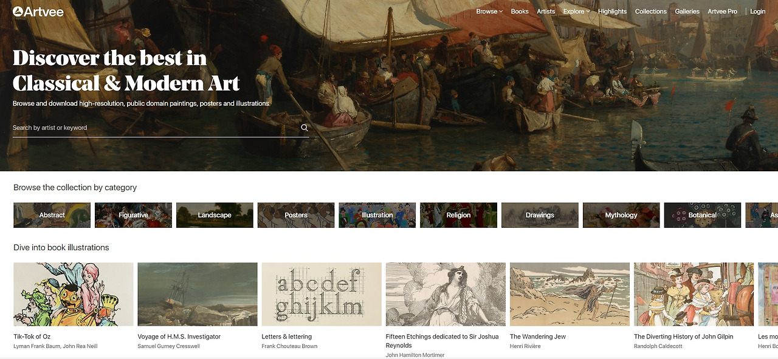Open the Collections link
Screen dimensions: 778x359
[651, 12]
